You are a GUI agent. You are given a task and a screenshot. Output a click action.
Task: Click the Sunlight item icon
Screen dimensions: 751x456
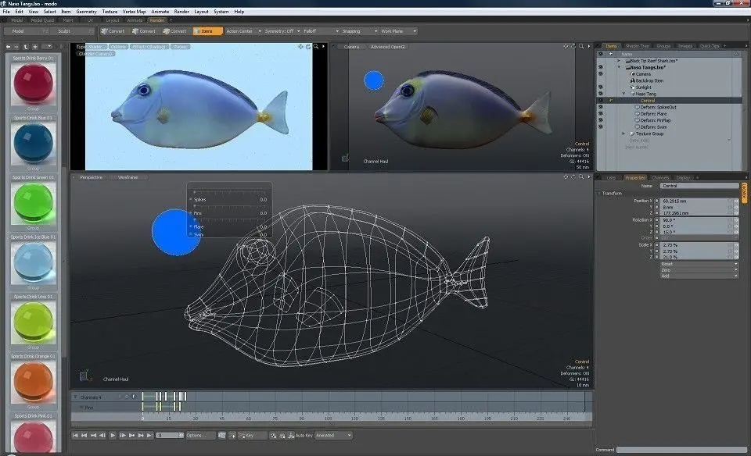633,87
